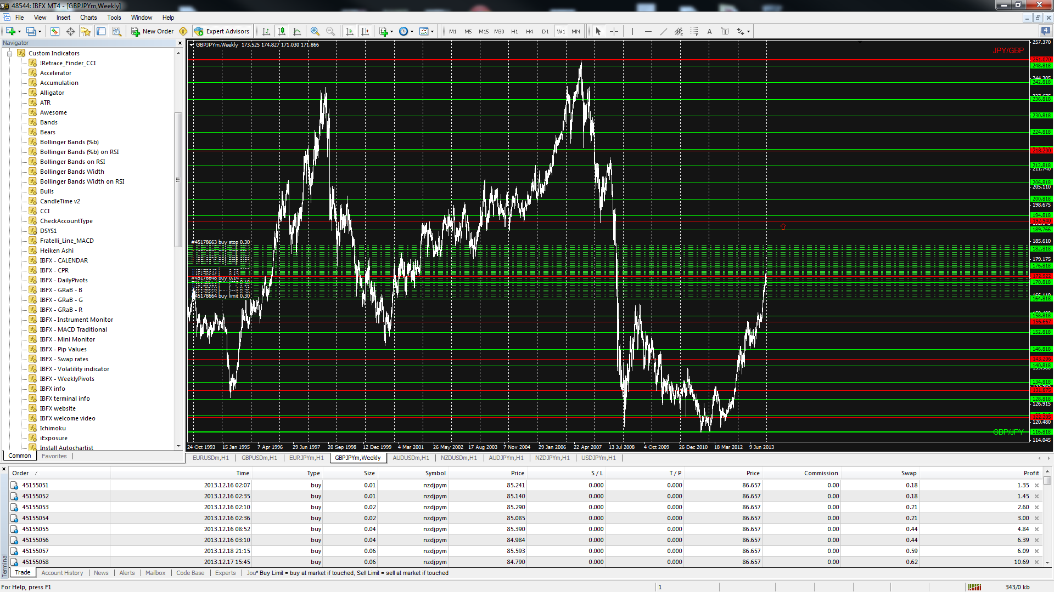Switch chart to line chart mode
Screen dimensions: 1054x592
point(297,31)
